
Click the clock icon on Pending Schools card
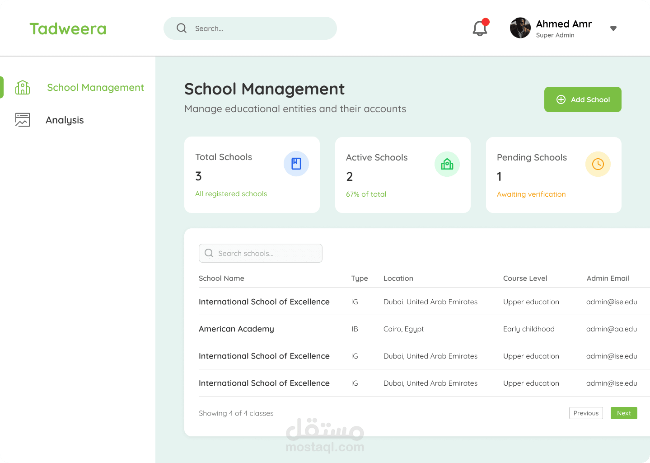[598, 164]
